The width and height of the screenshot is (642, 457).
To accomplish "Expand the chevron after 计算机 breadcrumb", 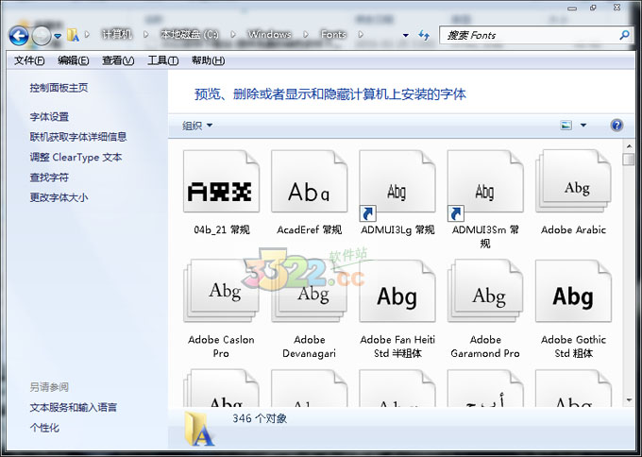I will pos(146,35).
